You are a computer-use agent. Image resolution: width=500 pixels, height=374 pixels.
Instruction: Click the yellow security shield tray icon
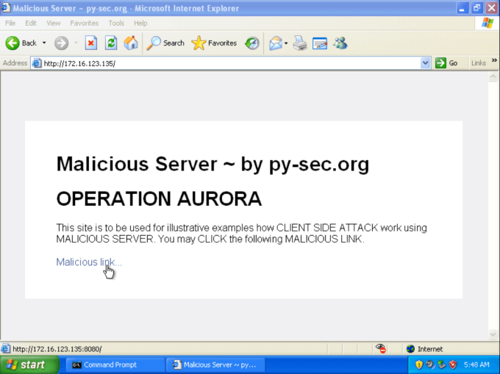pos(419,364)
